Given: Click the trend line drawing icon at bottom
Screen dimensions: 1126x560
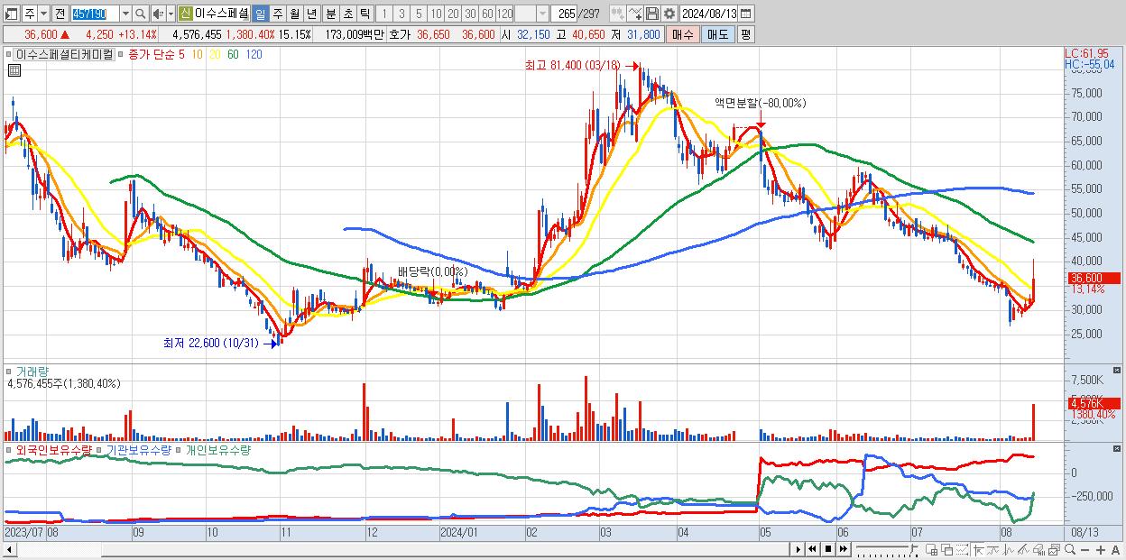Looking at the screenshot, I should 992,550.
